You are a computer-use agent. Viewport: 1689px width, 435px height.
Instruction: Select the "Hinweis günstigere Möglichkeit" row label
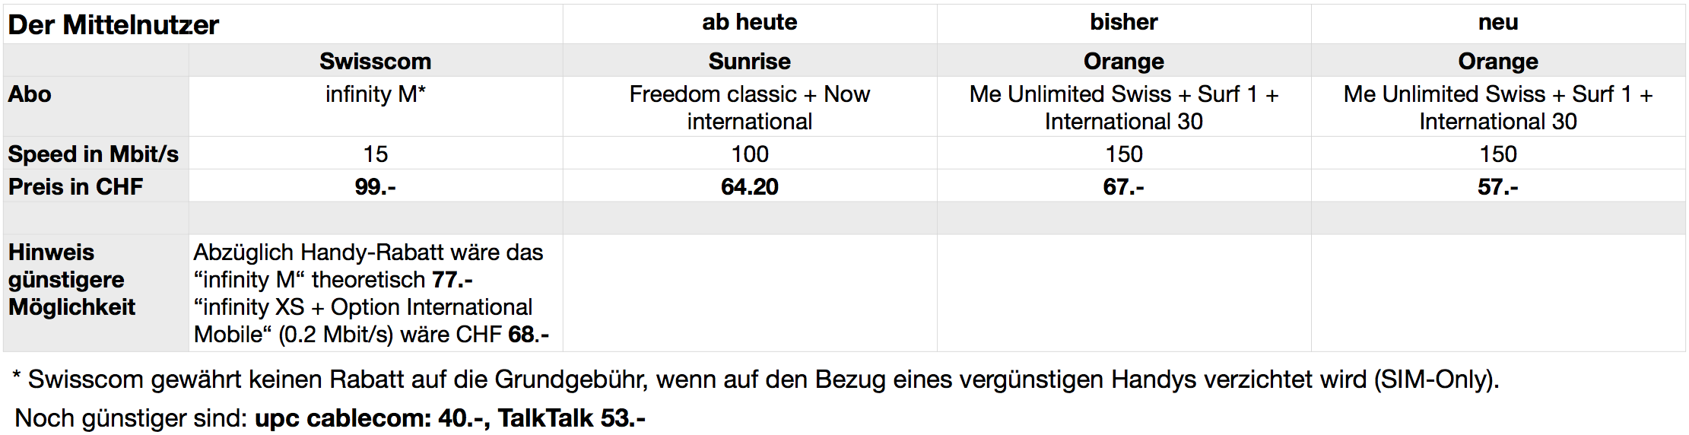point(71,280)
